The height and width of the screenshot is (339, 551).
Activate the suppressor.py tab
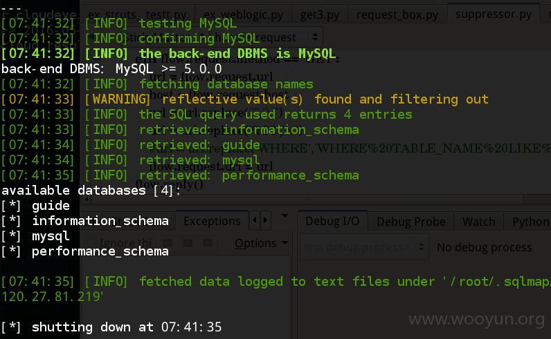(493, 14)
